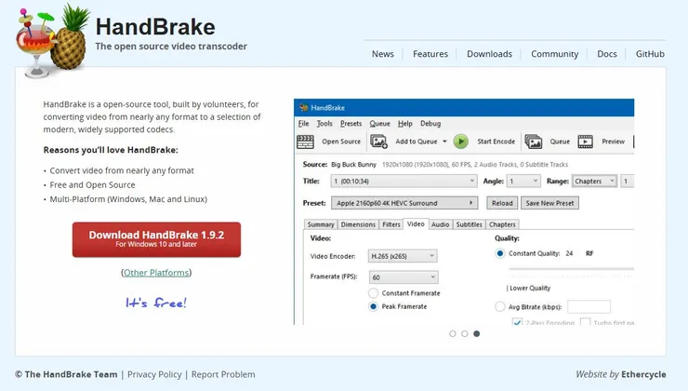Image resolution: width=688 pixels, height=391 pixels.
Task: Open the Debug menu
Action: pos(430,124)
